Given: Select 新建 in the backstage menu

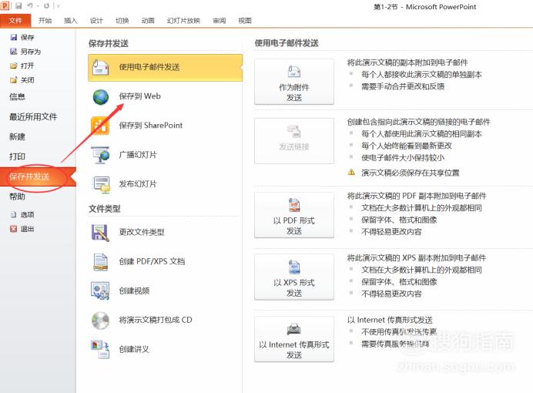Looking at the screenshot, I should tap(18, 136).
